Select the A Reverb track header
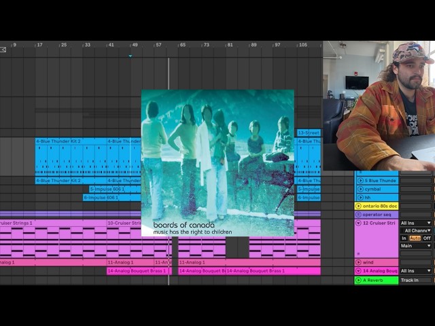 click(x=377, y=280)
